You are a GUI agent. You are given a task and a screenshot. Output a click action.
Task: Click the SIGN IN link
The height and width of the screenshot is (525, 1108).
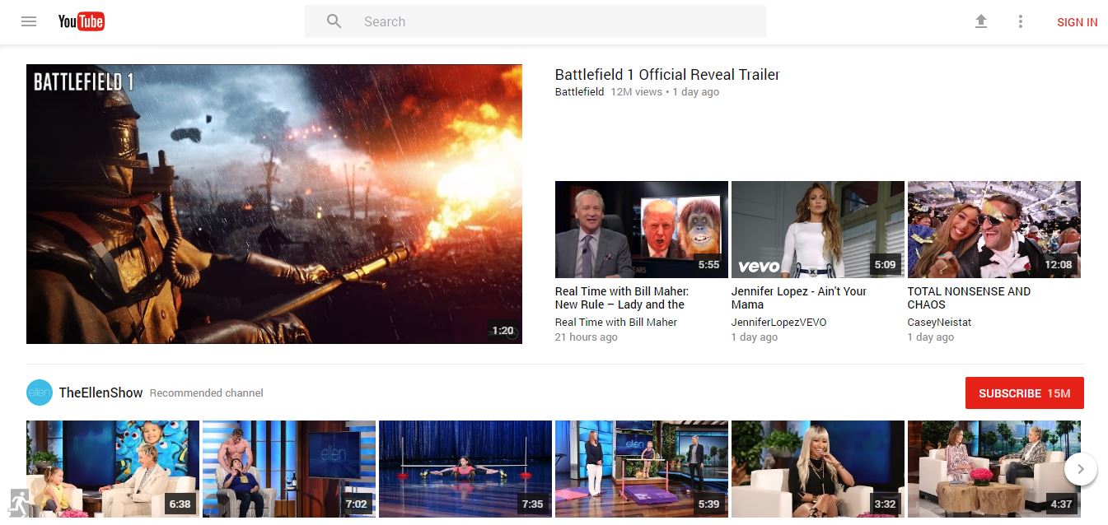(x=1077, y=22)
